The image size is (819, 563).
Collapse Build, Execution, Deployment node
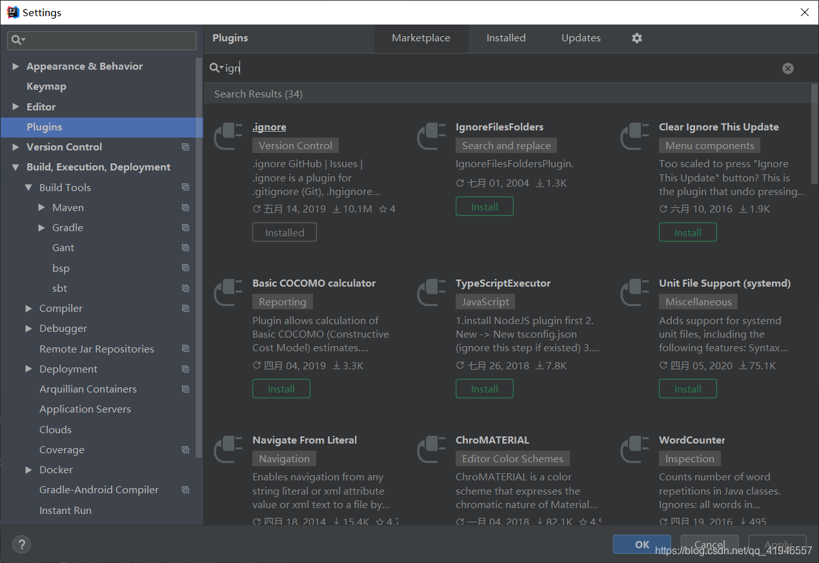tap(15, 167)
